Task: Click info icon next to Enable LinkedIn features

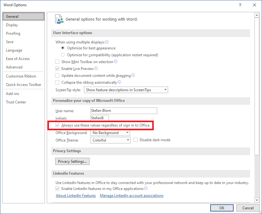Action: [146, 188]
